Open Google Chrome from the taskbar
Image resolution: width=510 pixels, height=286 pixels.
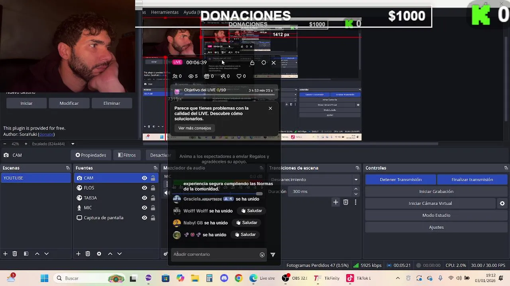(238, 278)
